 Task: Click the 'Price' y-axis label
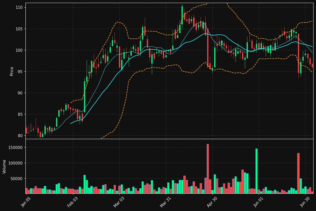[x=12, y=71]
